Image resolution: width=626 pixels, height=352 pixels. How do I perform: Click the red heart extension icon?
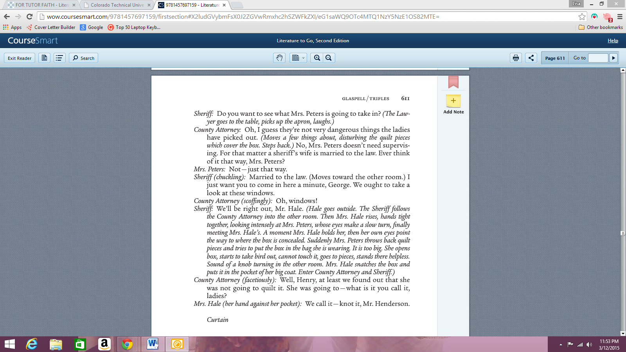pos(594,16)
